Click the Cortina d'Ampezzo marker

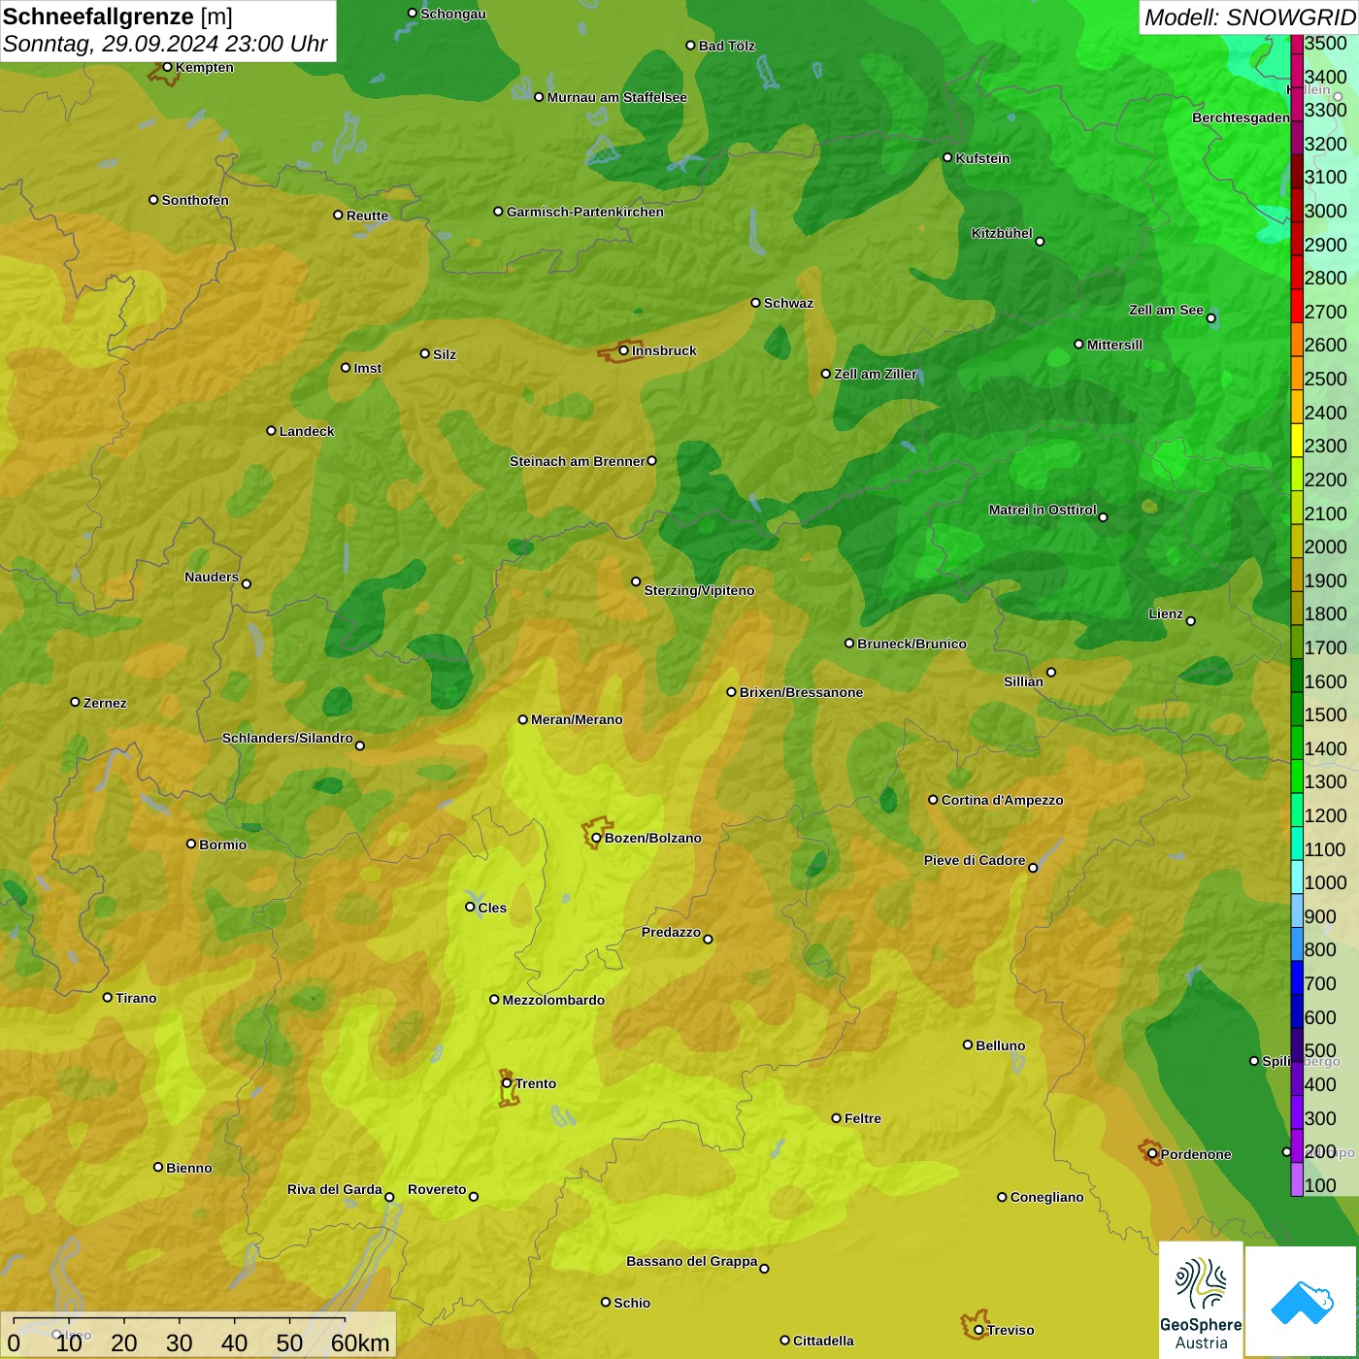tap(934, 800)
